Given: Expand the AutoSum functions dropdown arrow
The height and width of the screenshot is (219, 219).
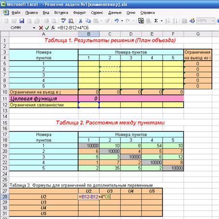Looking at the screenshot, I should (162, 21).
